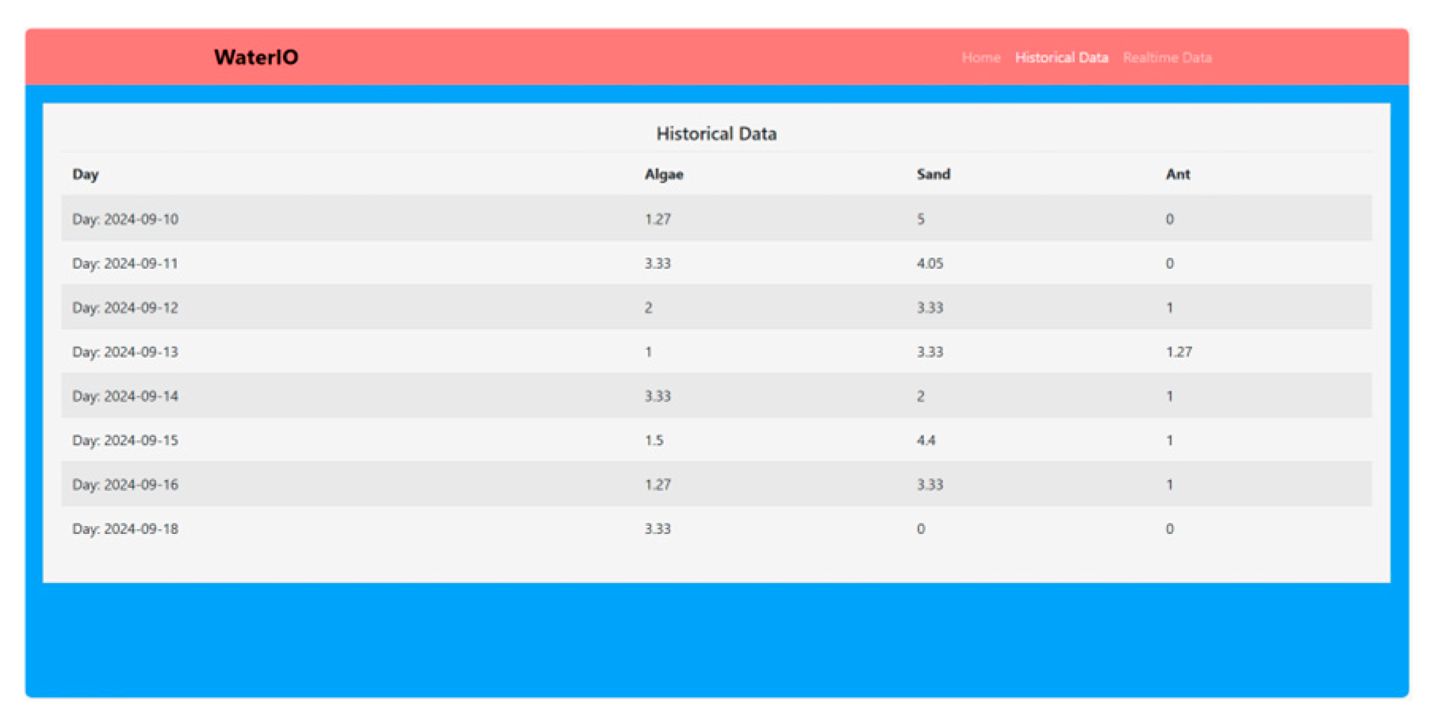Select the row for 2024-09-10
1431x722 pixels.
125,219
